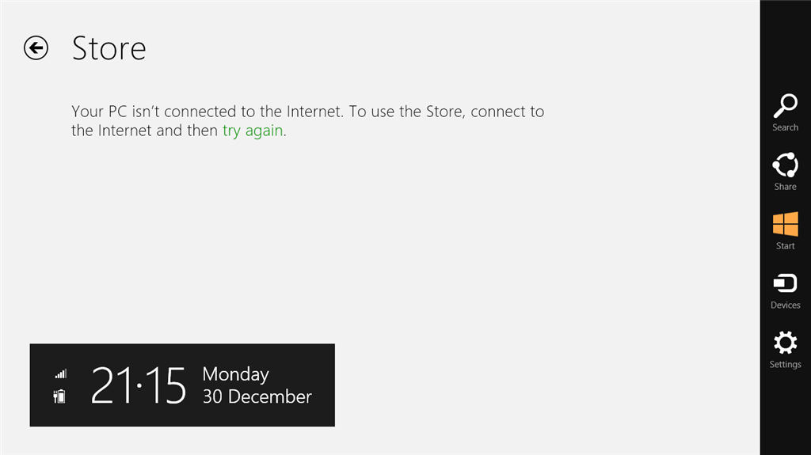Click the 'Search' label in the charms bar

tap(785, 127)
